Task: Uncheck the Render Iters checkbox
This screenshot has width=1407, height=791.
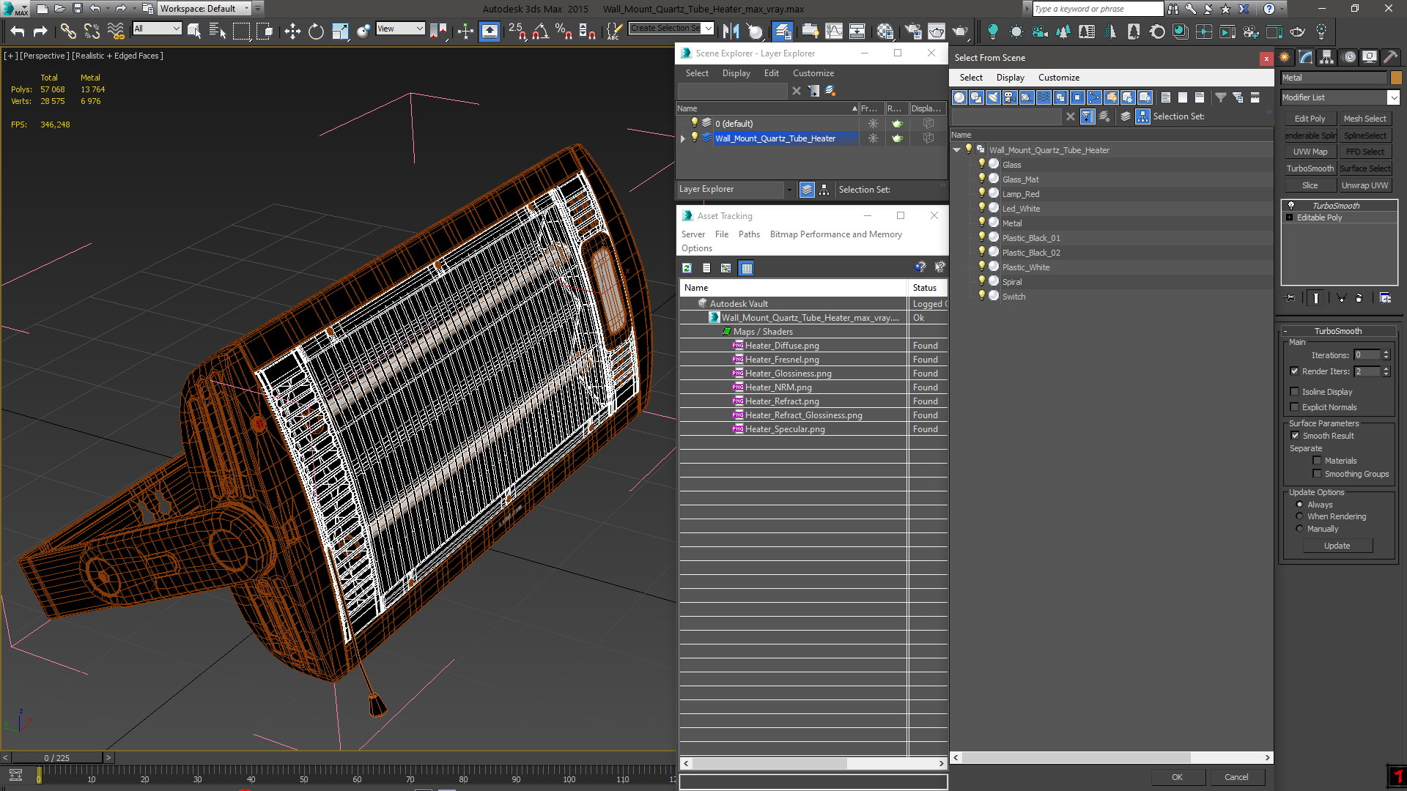Action: 1294,371
